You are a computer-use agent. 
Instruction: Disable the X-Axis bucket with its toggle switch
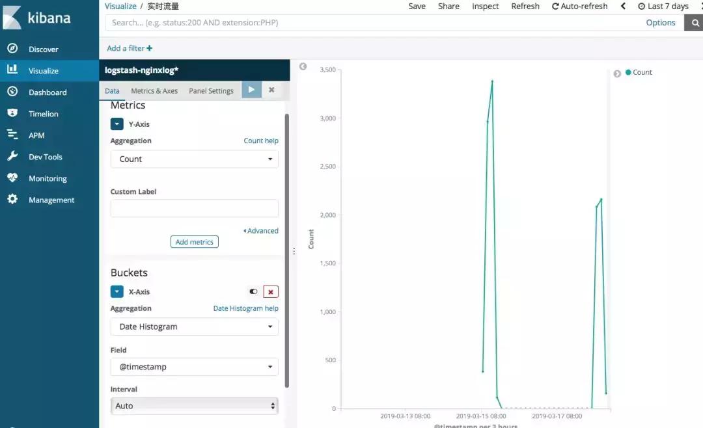click(253, 291)
